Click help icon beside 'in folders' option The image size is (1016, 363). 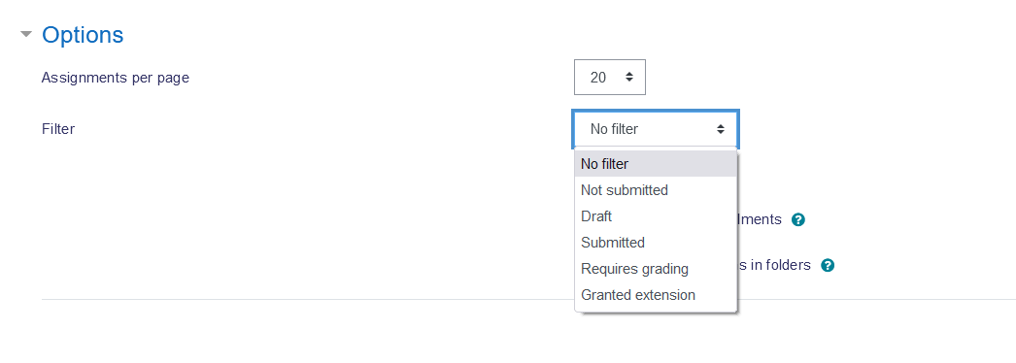tap(827, 265)
